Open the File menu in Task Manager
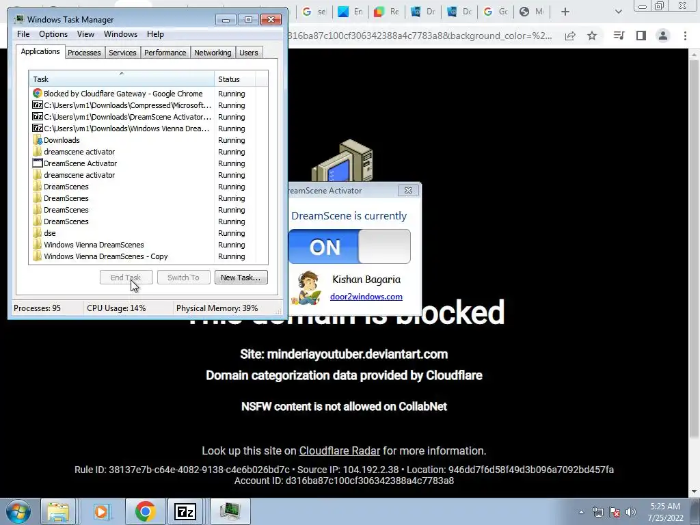The image size is (700, 525). 23,34
